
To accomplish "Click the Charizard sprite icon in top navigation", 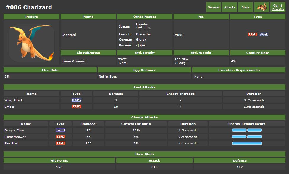I will 261,7.
